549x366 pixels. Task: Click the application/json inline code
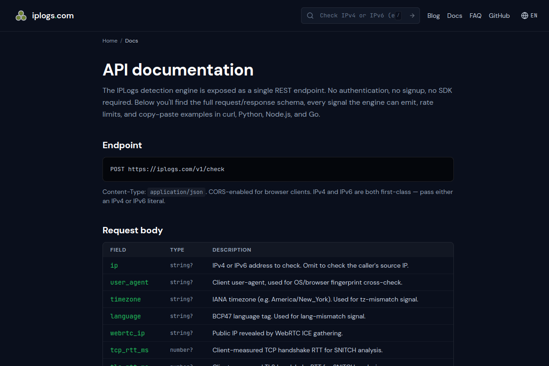[177, 192]
